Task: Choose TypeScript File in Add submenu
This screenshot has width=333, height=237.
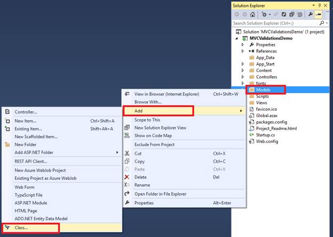Action: point(62,195)
